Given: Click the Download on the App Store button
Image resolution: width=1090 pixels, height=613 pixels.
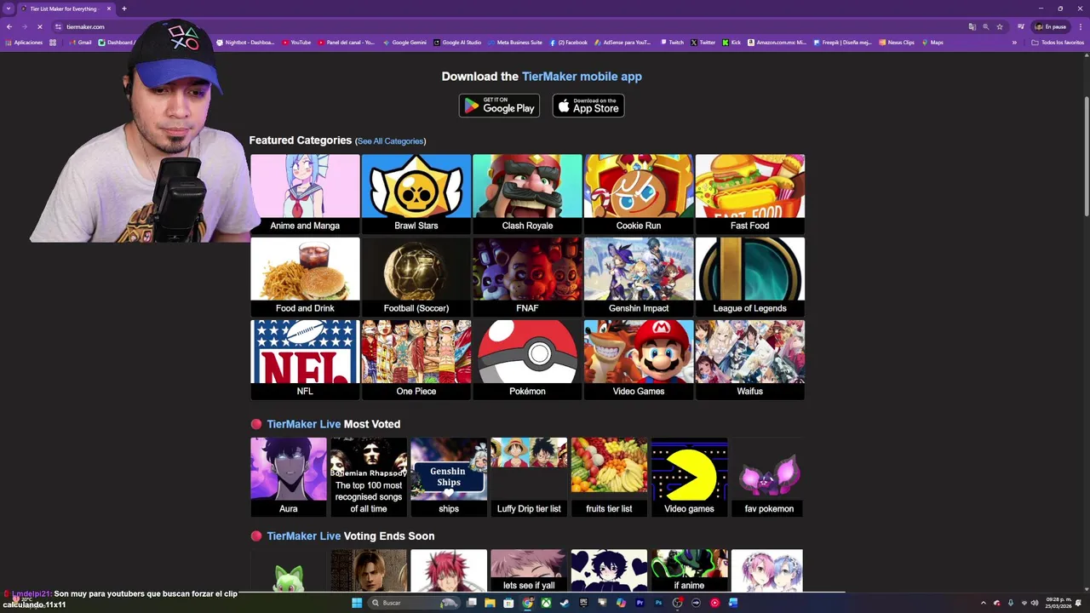Looking at the screenshot, I should click(x=588, y=106).
